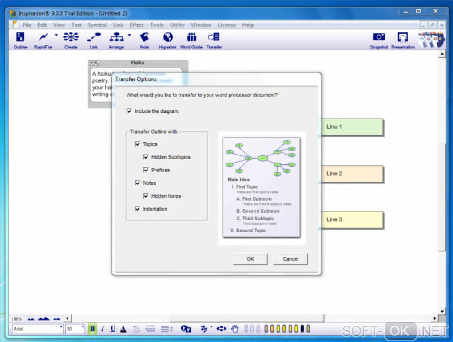453x342 pixels.
Task: Select the yellow Line 3 symbol
Action: pos(353,220)
